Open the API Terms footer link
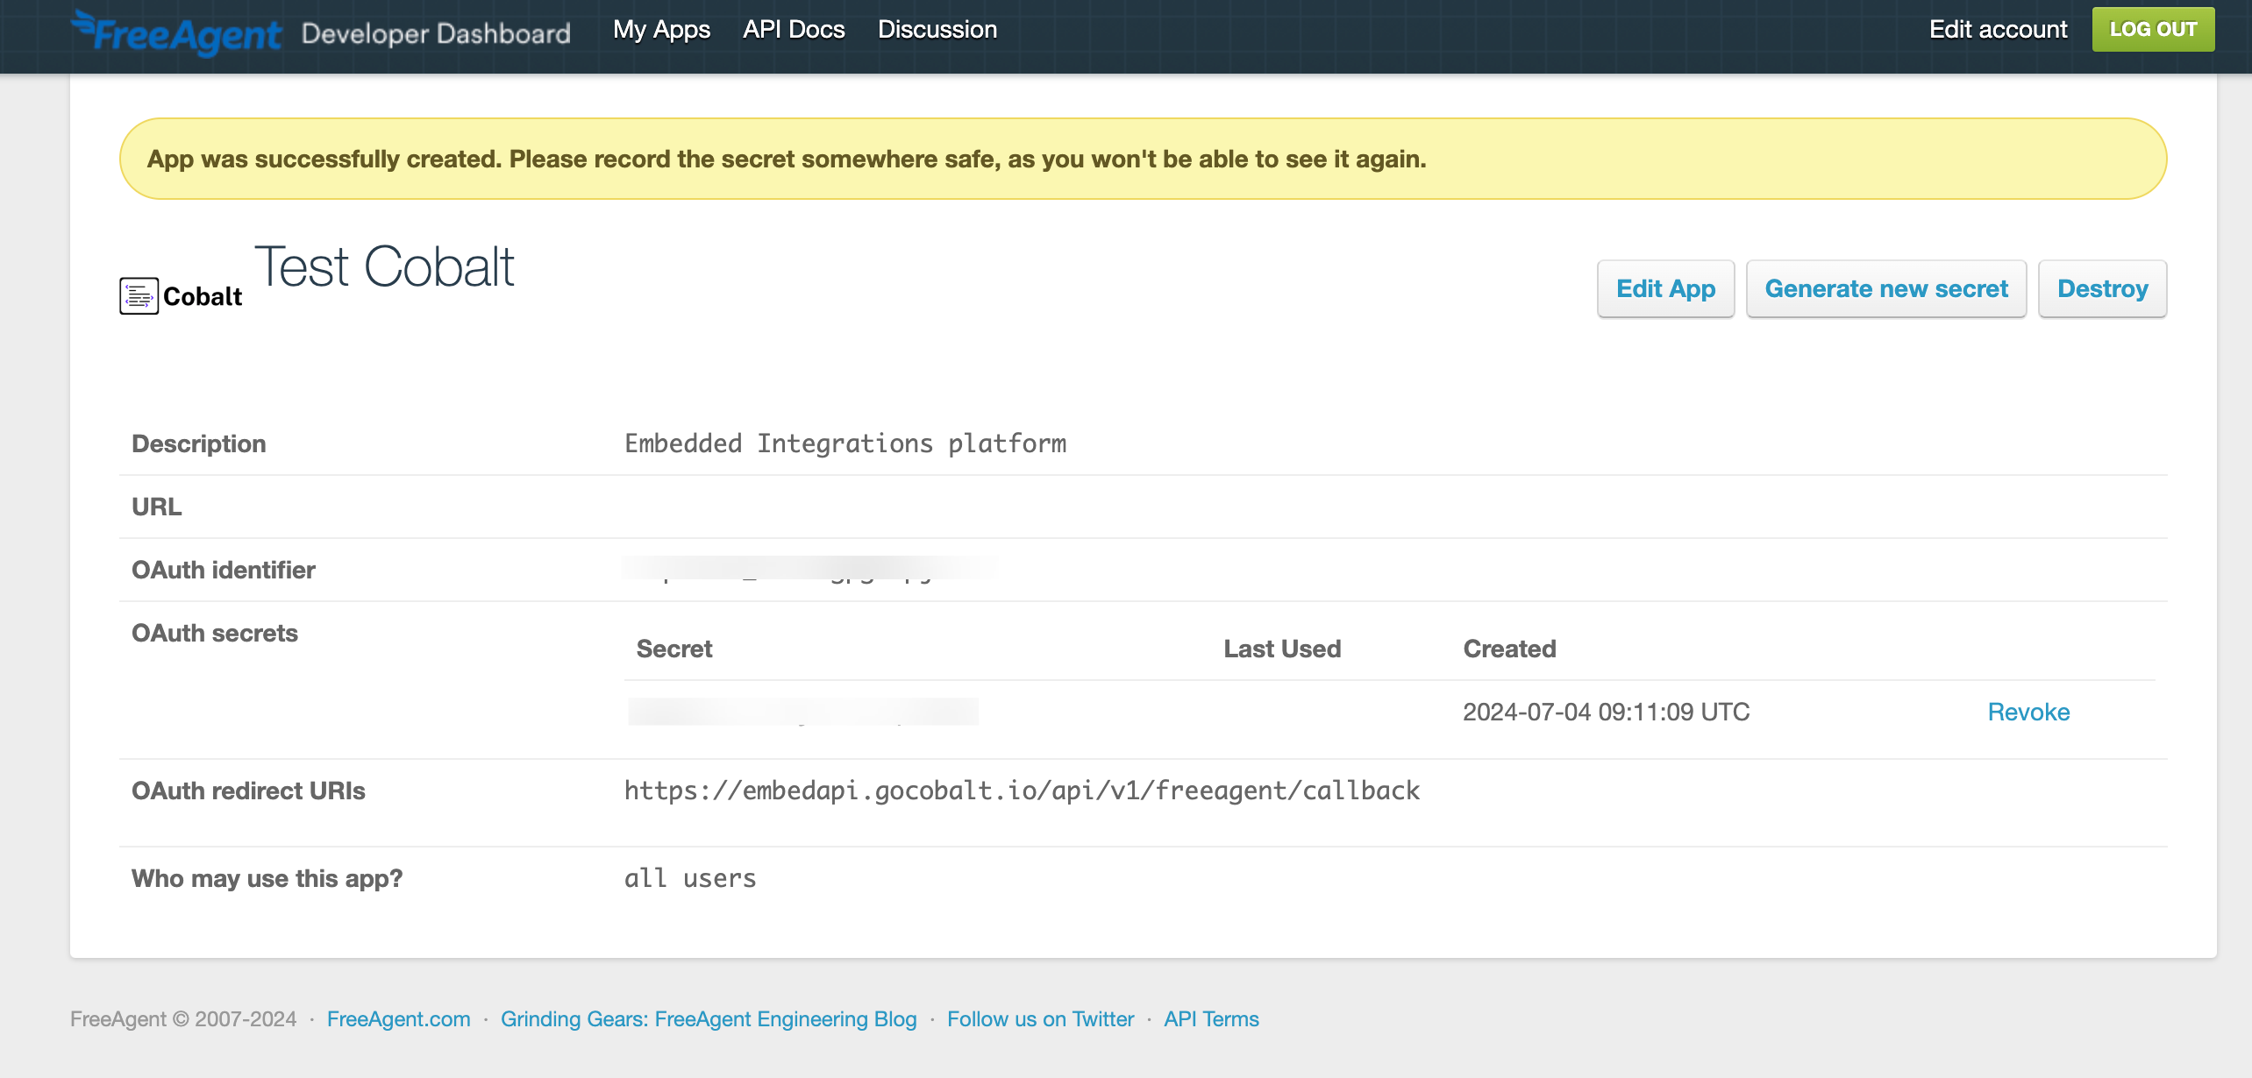The image size is (2252, 1078). [1211, 1019]
